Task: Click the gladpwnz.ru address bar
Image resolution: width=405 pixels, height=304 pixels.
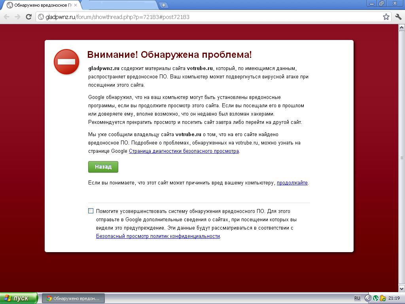Action: pos(198,17)
